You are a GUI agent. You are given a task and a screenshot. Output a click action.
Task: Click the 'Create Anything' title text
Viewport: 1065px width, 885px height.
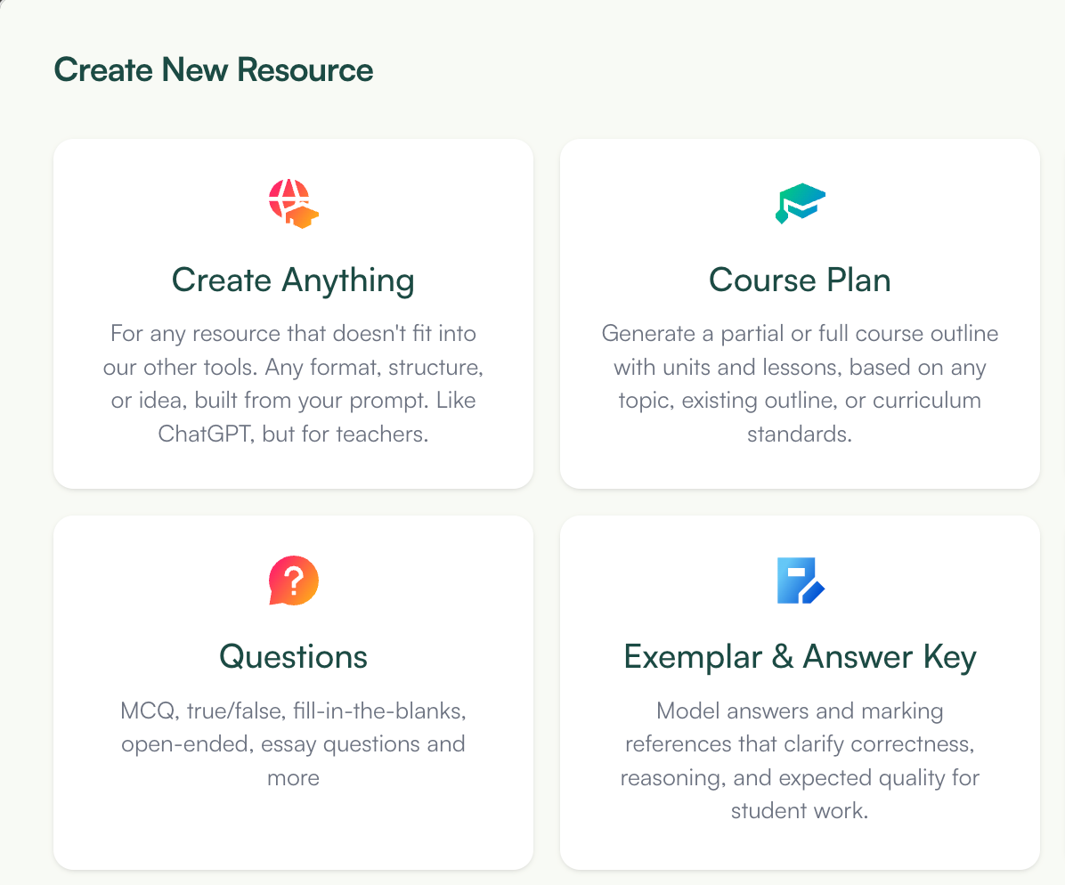[x=293, y=279]
